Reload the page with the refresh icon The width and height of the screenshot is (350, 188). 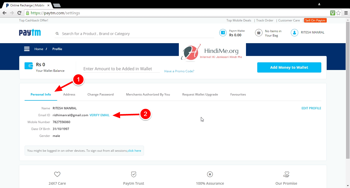19,13
